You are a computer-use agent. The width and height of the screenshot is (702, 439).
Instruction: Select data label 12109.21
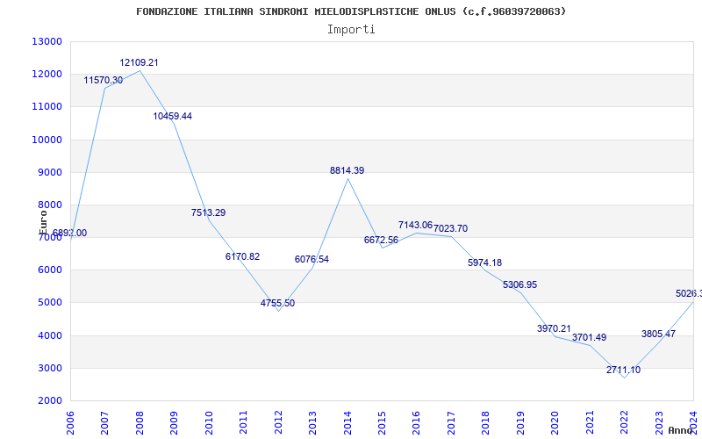[139, 62]
